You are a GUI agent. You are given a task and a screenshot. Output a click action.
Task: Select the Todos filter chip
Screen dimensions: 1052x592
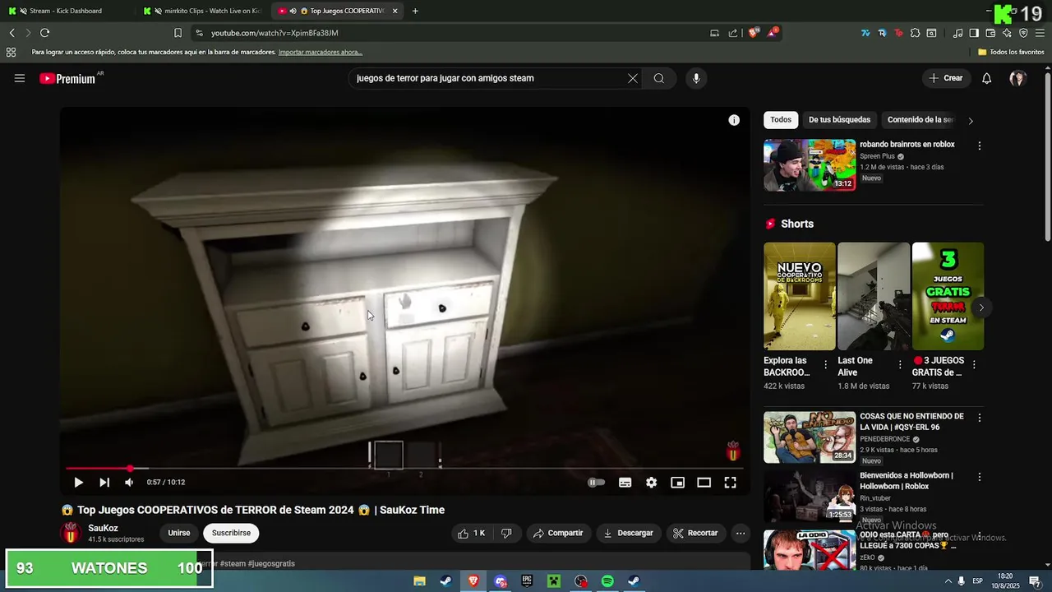[x=781, y=120]
